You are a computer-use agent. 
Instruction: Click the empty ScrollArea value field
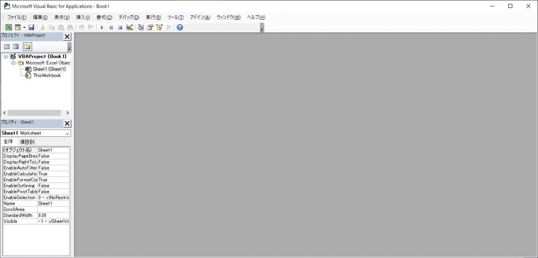(53, 209)
